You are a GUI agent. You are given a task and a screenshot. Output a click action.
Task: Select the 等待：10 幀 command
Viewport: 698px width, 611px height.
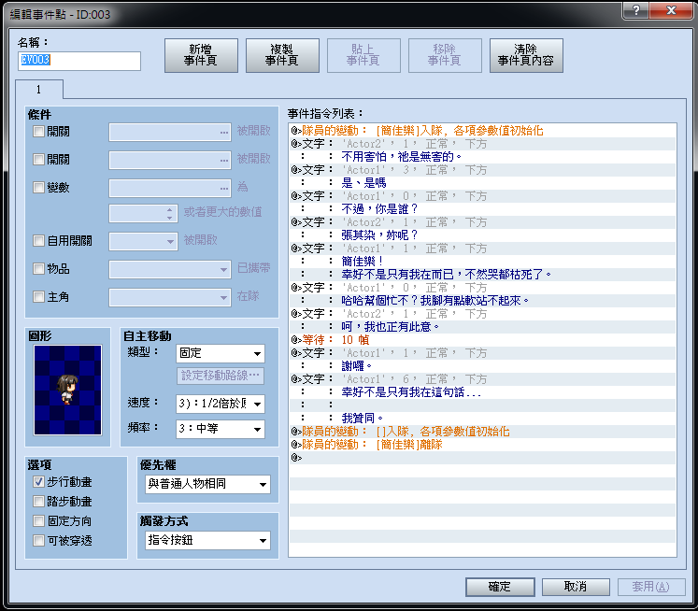(482, 340)
